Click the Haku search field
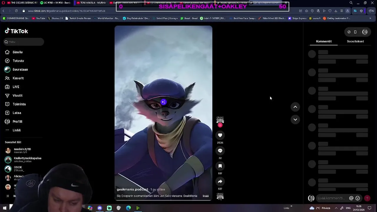377x212 pixels. 24,42
